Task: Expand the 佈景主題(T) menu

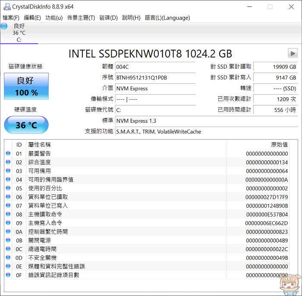Action: click(x=81, y=18)
